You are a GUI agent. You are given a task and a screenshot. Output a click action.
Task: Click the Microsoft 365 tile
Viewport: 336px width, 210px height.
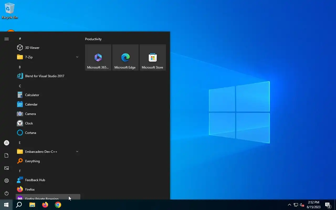tap(98, 57)
